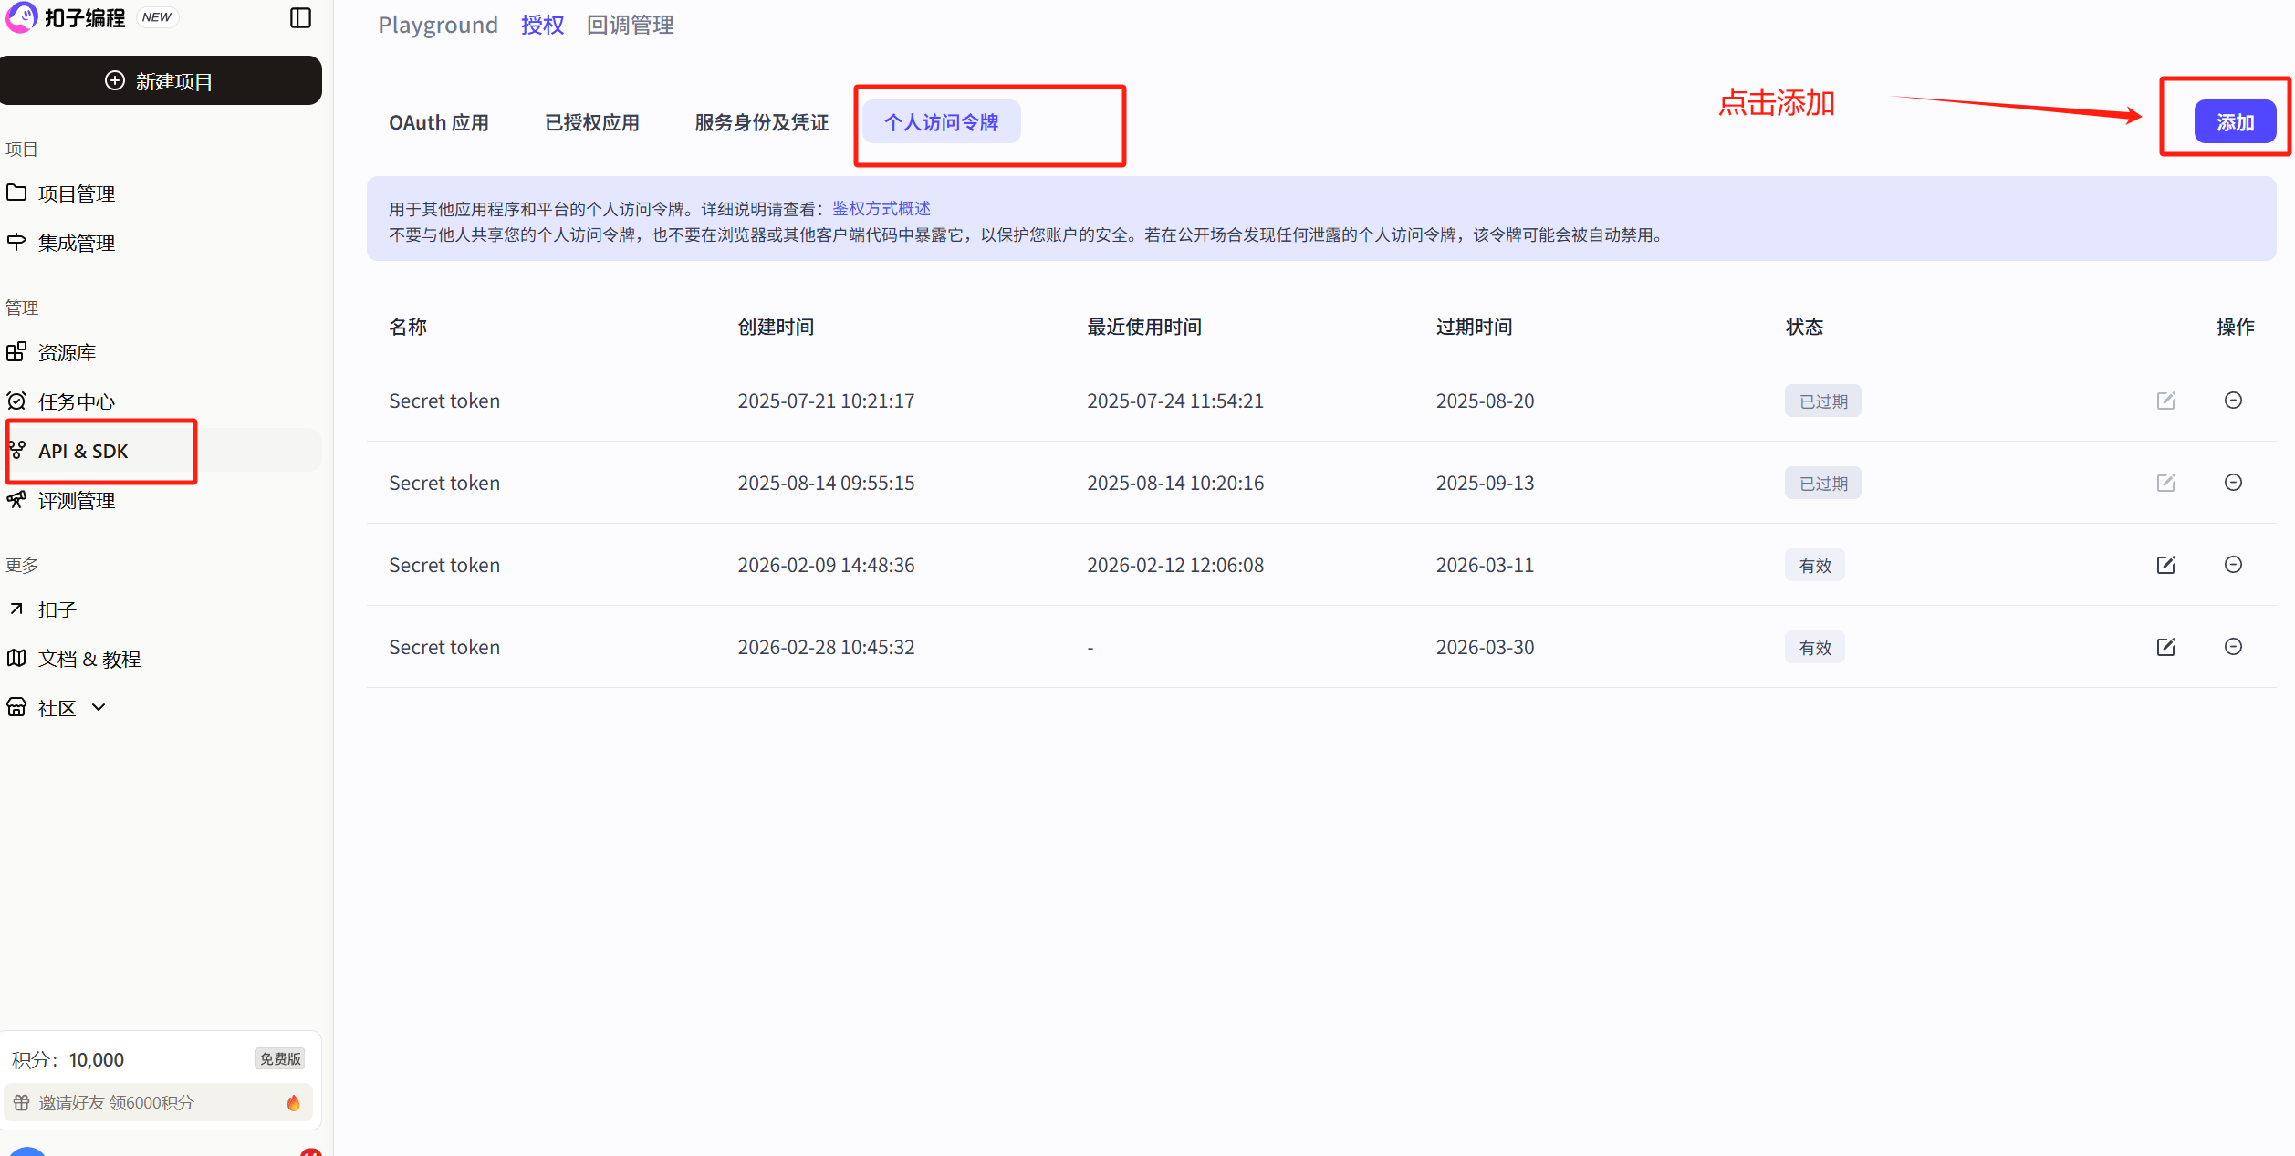The height and width of the screenshot is (1156, 2295).
Task: Click the 扣子编程 logo icon
Action: [22, 17]
